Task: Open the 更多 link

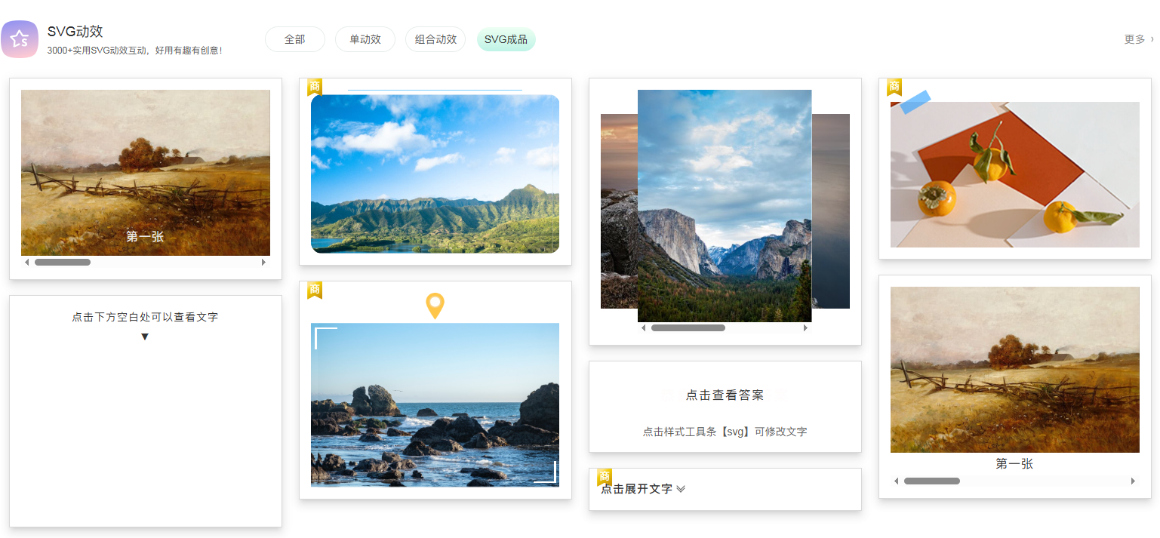Action: pyautogui.click(x=1139, y=39)
